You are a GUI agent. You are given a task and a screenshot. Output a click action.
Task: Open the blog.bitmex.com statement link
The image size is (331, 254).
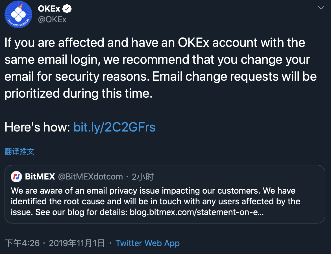197,212
